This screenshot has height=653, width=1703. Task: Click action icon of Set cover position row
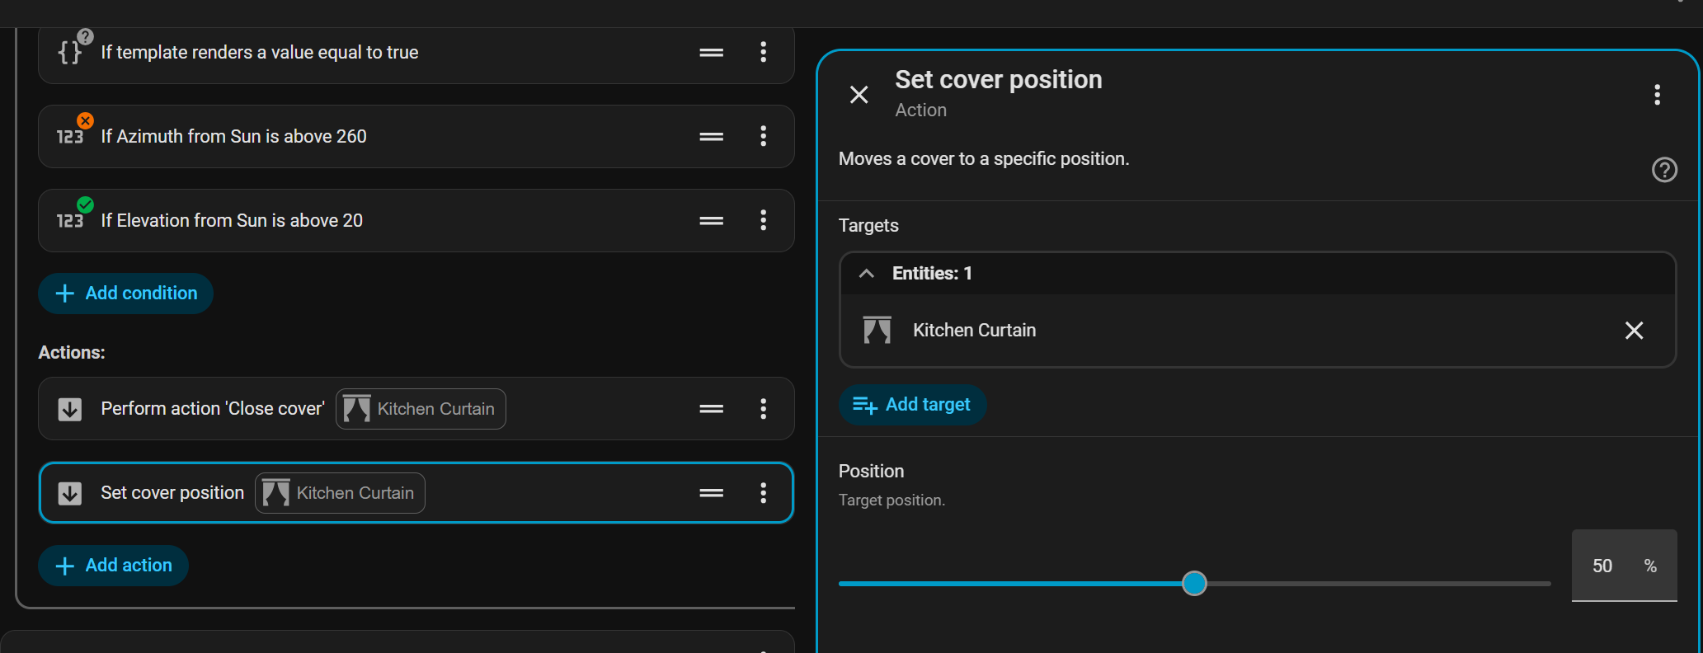(x=70, y=493)
